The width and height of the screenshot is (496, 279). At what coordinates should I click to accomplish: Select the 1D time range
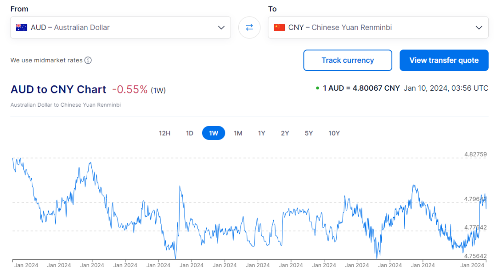190,133
